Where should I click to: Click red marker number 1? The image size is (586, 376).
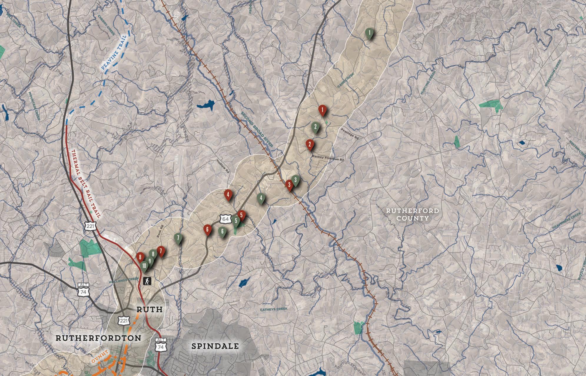point(323,110)
